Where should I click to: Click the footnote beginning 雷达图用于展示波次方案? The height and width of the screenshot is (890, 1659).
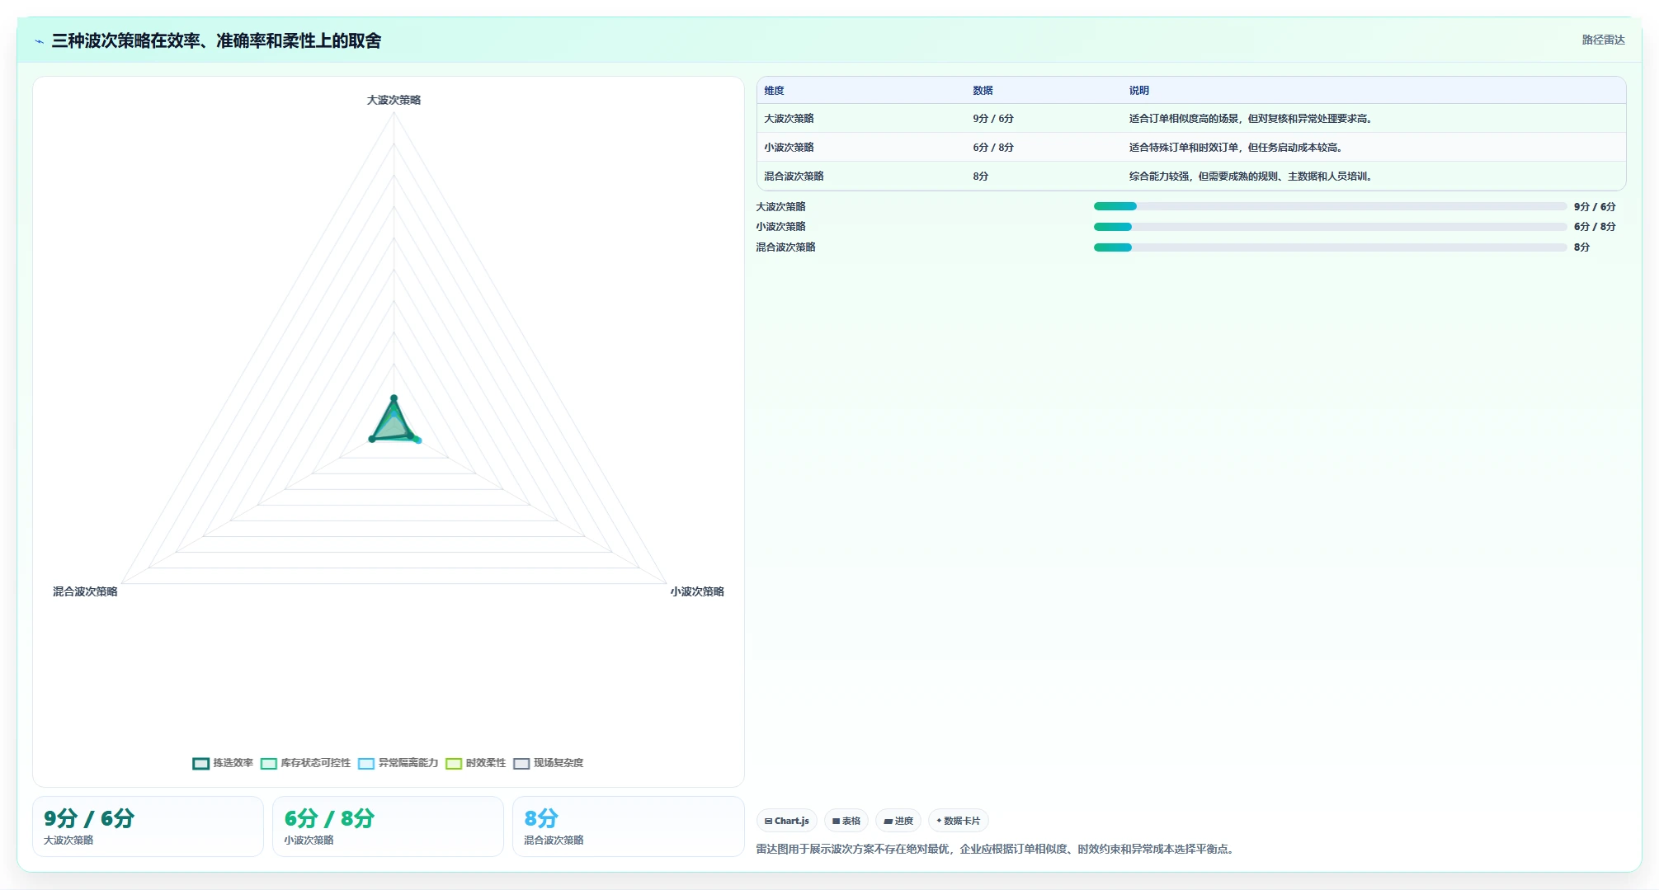pos(997,849)
